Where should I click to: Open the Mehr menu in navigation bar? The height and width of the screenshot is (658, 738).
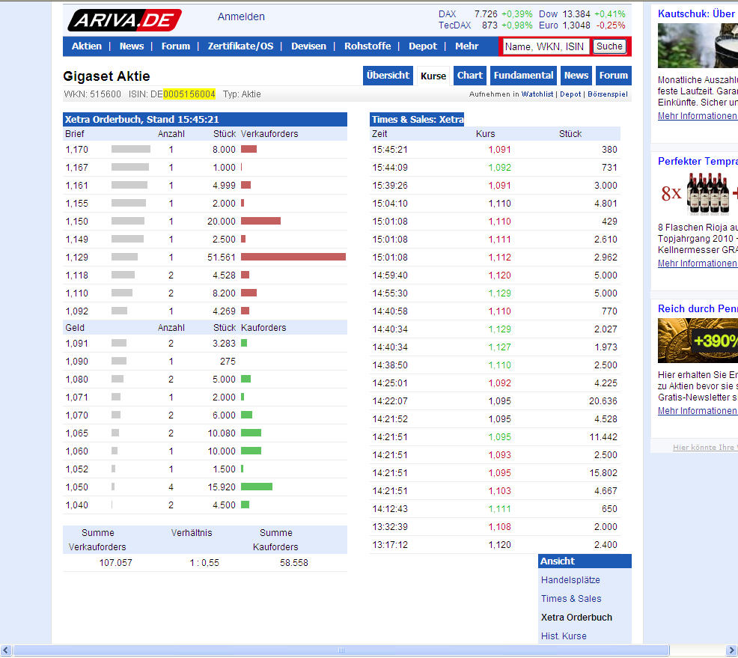pyautogui.click(x=466, y=46)
